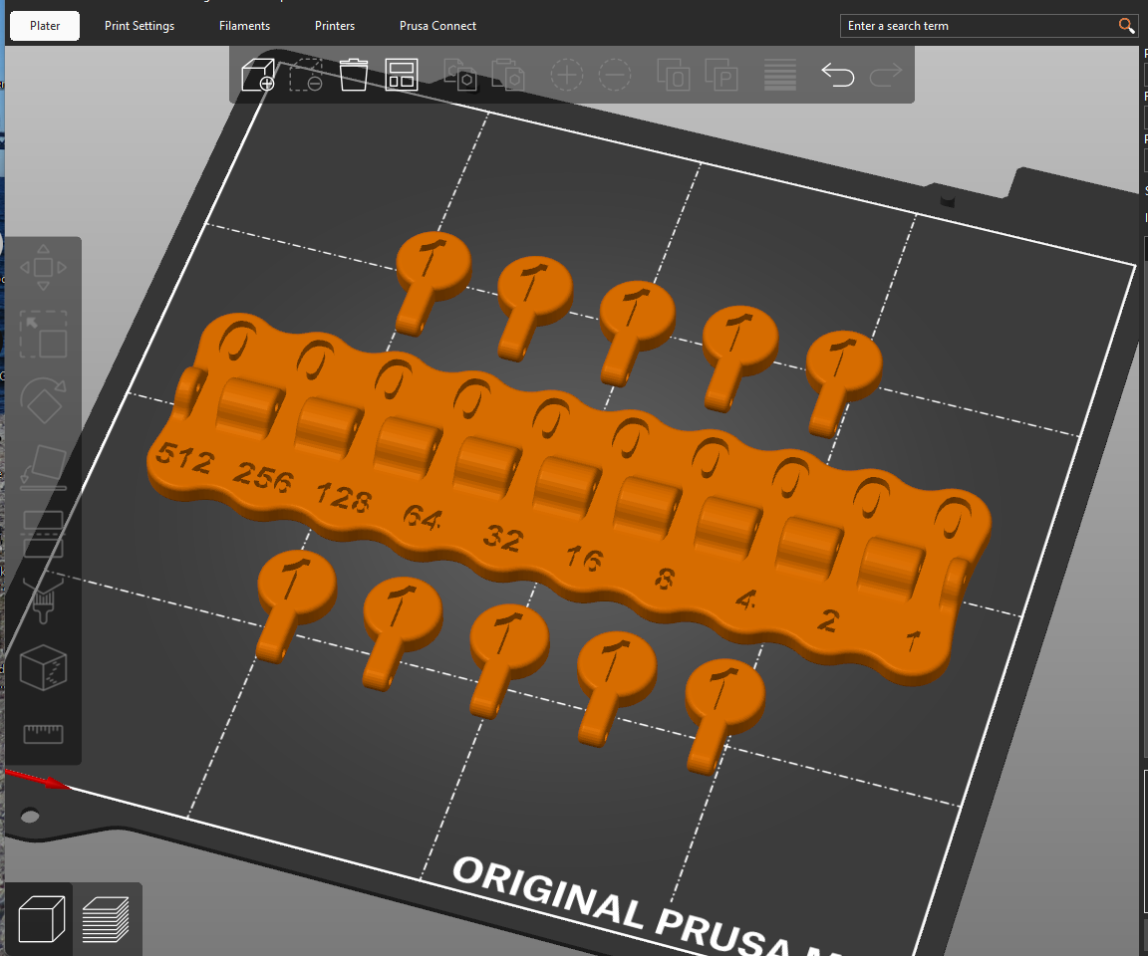Select the Measure ruler tool
The height and width of the screenshot is (956, 1148).
point(43,734)
